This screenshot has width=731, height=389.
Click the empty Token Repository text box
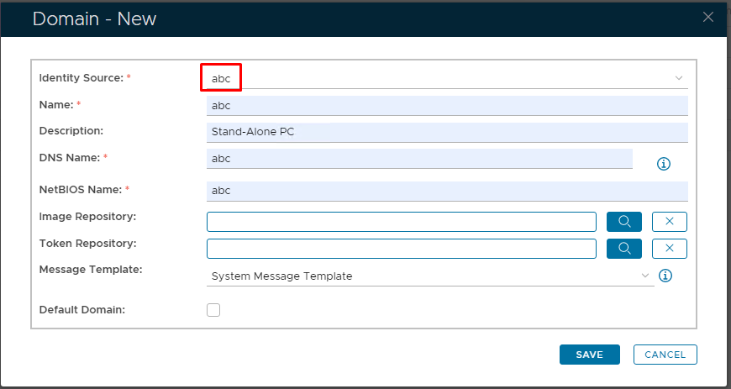401,248
